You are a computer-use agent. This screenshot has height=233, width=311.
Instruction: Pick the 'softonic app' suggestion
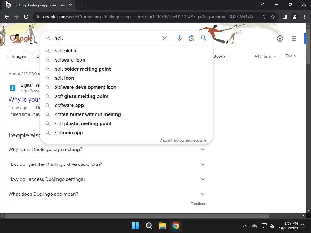point(126,133)
